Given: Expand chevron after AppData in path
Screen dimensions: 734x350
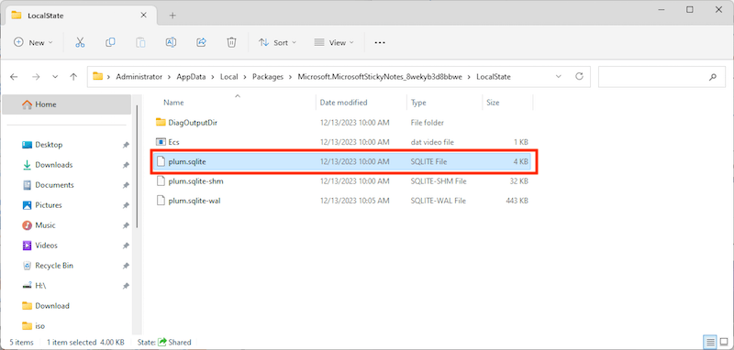Looking at the screenshot, I should coord(213,77).
